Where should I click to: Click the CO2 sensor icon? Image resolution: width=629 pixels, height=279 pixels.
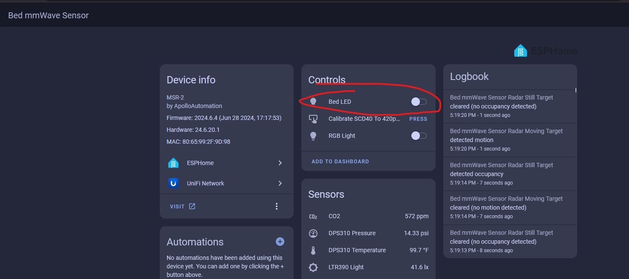pyautogui.click(x=313, y=216)
